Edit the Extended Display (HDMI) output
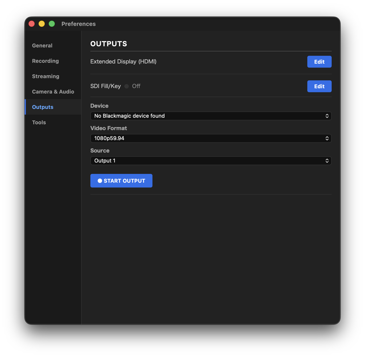 coord(319,62)
